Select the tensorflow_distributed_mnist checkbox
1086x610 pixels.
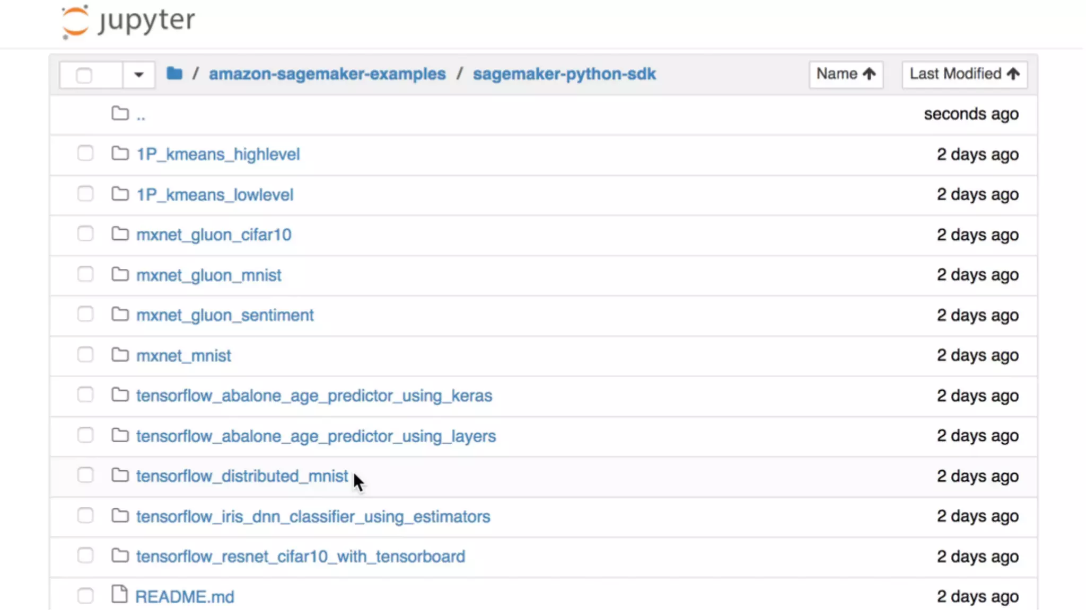coord(85,475)
